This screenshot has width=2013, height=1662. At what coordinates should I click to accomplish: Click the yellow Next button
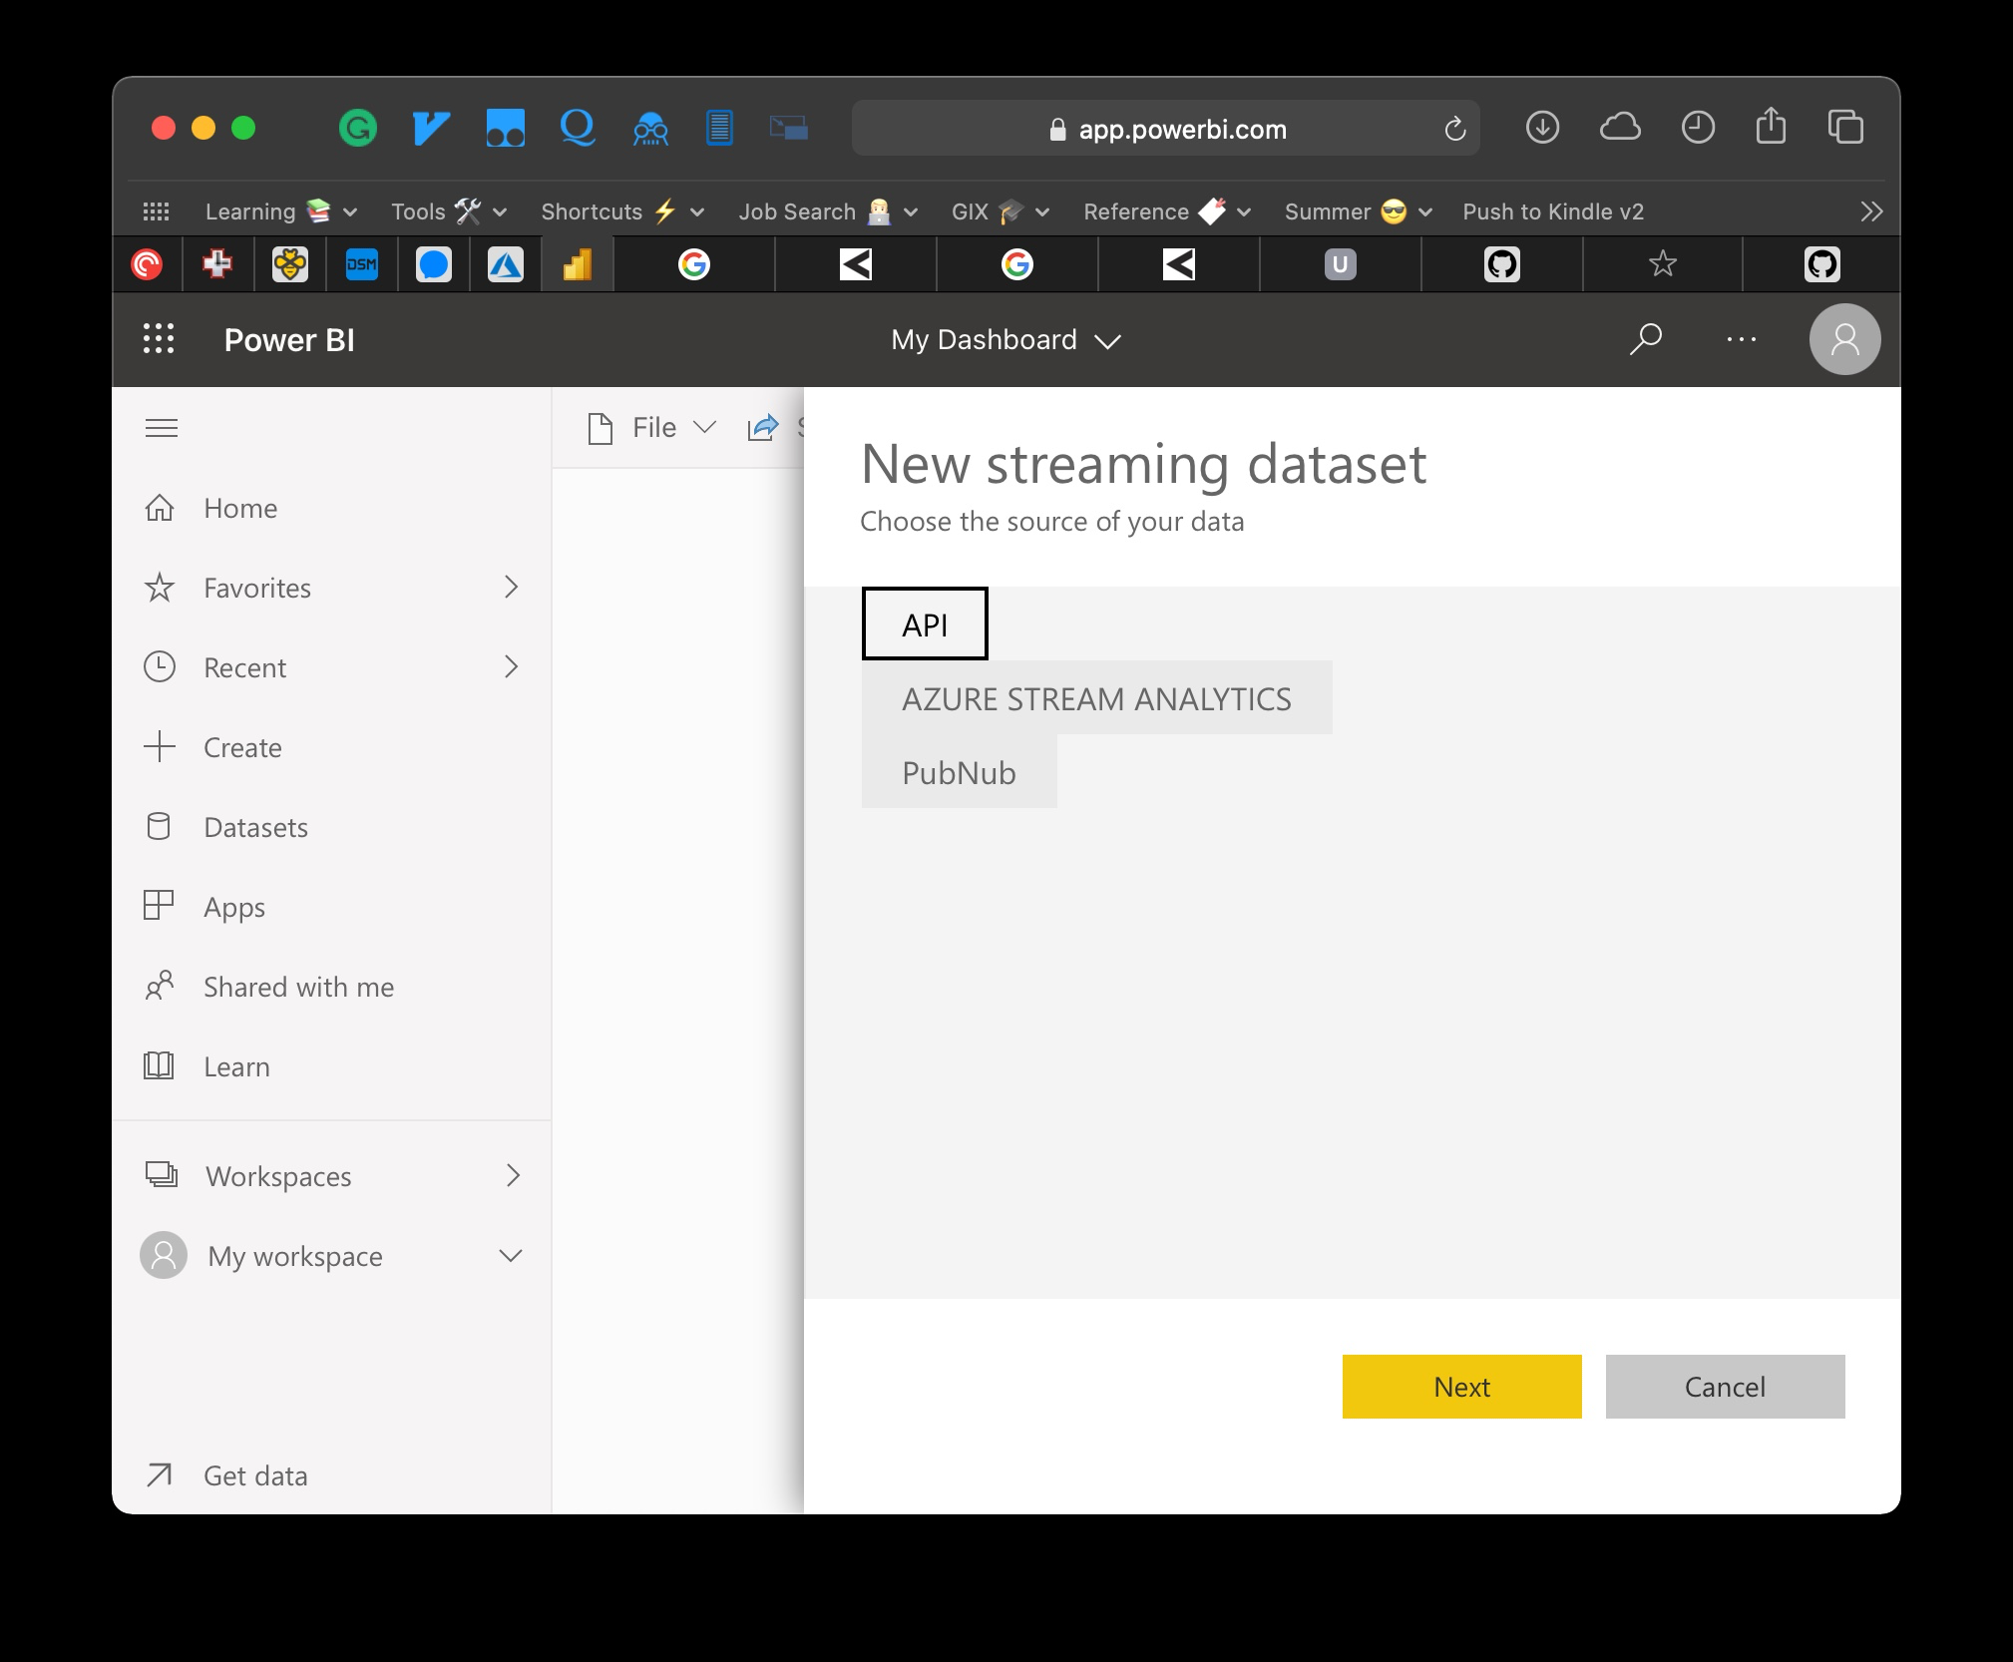[1461, 1387]
